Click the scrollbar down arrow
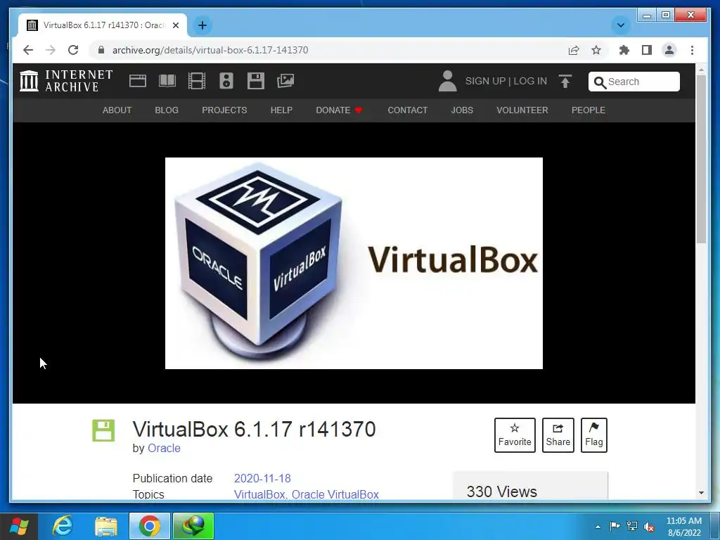Screen dimensions: 720x540 [x=701, y=493]
